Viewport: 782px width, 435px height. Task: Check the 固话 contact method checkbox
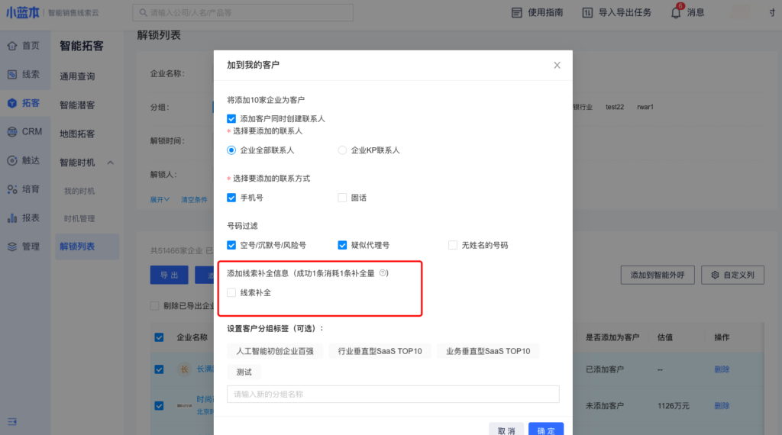click(x=343, y=198)
